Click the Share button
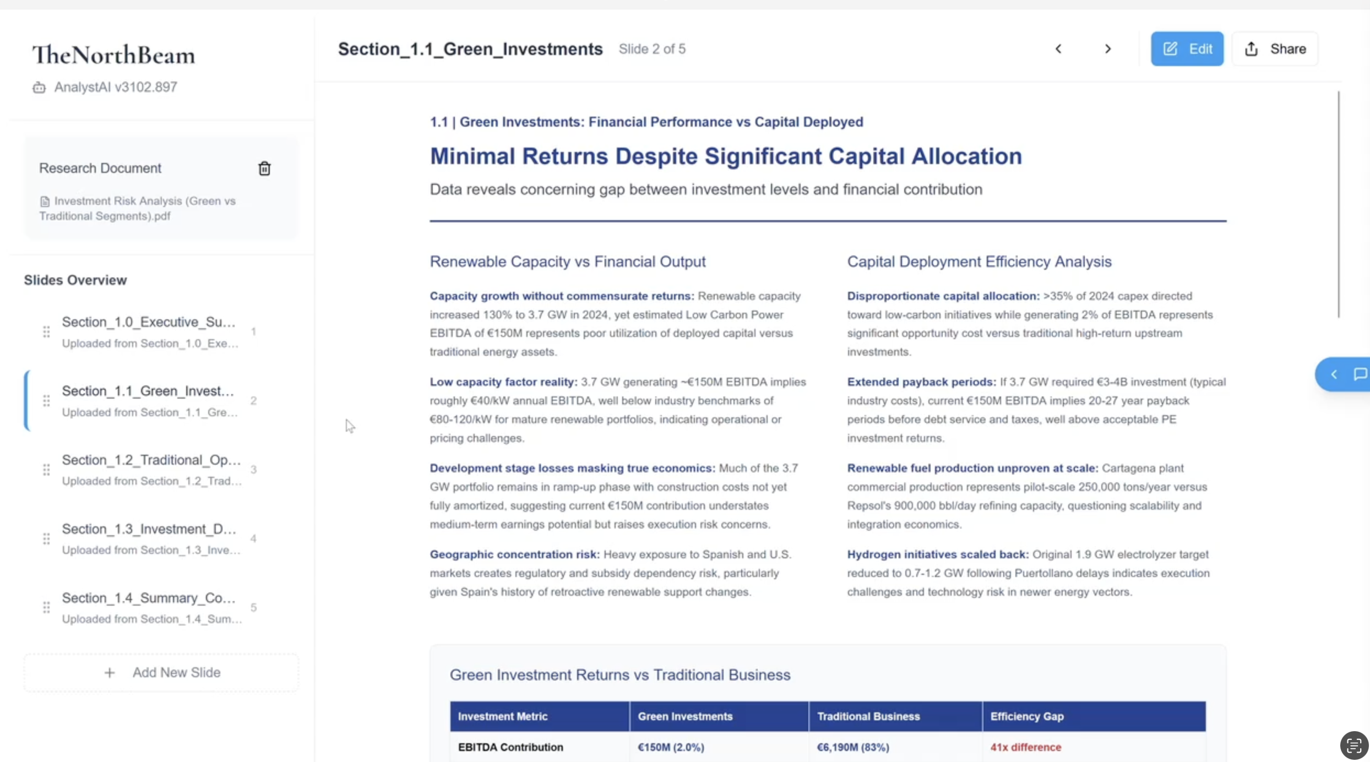 coord(1275,49)
